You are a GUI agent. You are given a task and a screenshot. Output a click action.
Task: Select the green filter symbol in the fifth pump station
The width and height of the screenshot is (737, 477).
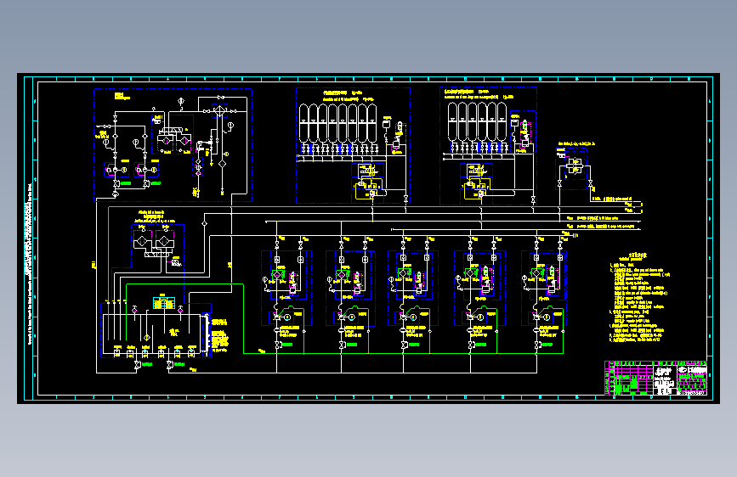click(x=536, y=272)
